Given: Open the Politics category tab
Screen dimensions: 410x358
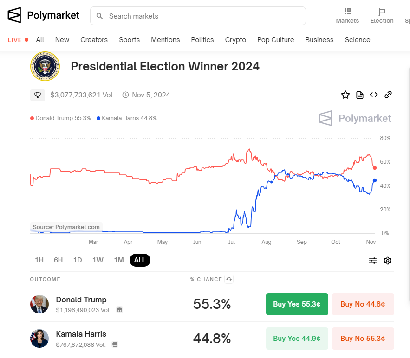Looking at the screenshot, I should 202,40.
